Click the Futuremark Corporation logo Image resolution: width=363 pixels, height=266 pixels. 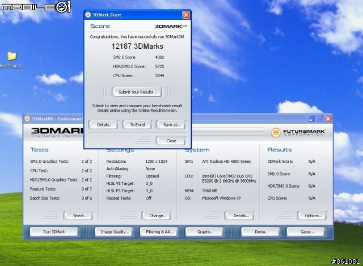tap(298, 132)
